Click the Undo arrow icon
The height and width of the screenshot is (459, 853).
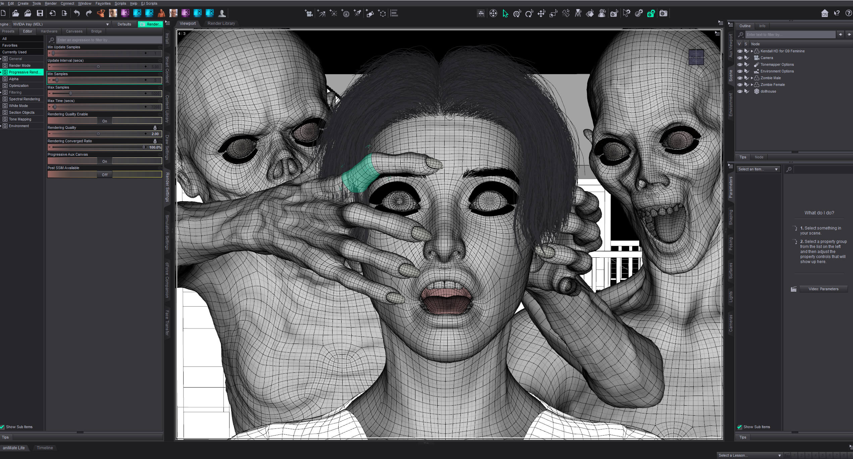tap(77, 13)
